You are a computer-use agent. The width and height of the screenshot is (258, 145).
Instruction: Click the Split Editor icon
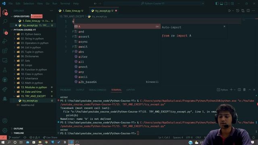click(248, 11)
